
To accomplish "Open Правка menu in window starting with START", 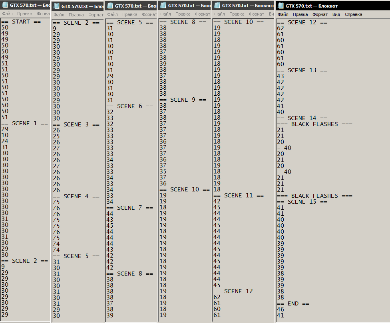I will [x=25, y=14].
